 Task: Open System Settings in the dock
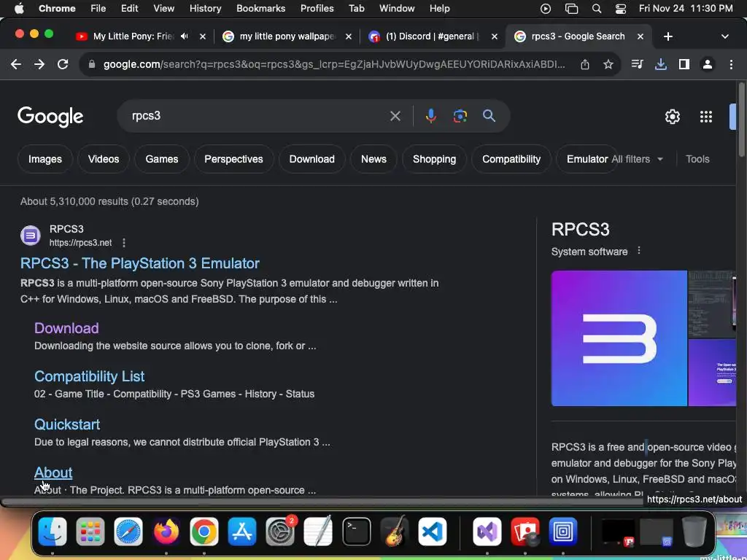click(280, 531)
